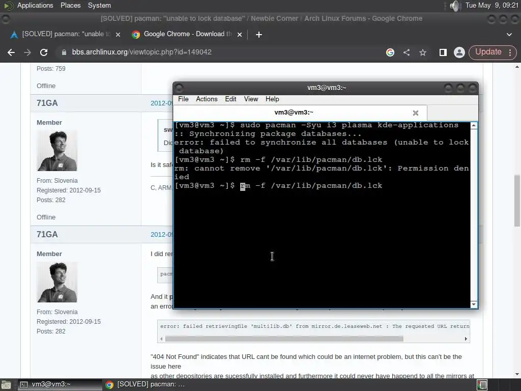The image size is (521, 391).
Task: Switch to Google Chrome Download tab
Action: click(x=187, y=34)
